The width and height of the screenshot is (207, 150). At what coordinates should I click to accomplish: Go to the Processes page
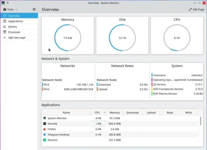[14, 32]
